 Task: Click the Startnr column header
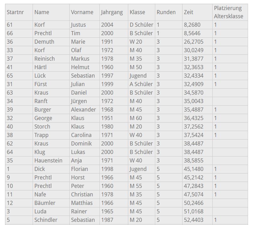pyautogui.click(x=15, y=12)
